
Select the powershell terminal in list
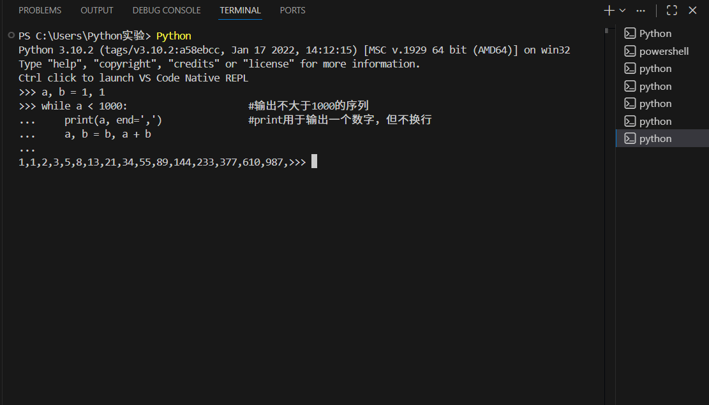[x=662, y=51]
